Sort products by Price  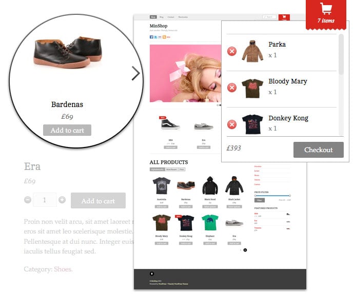pyautogui.click(x=182, y=169)
